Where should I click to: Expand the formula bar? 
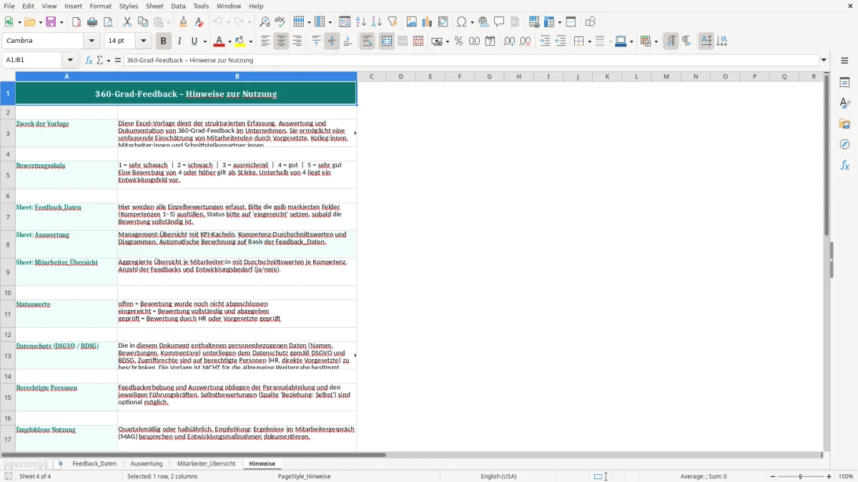tap(824, 60)
